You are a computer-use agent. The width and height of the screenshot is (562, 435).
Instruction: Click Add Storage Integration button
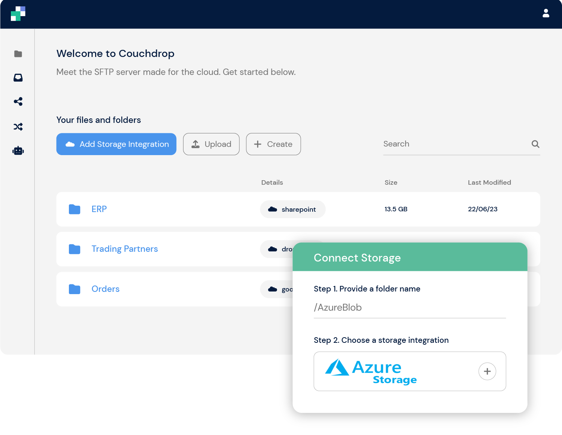coord(116,144)
